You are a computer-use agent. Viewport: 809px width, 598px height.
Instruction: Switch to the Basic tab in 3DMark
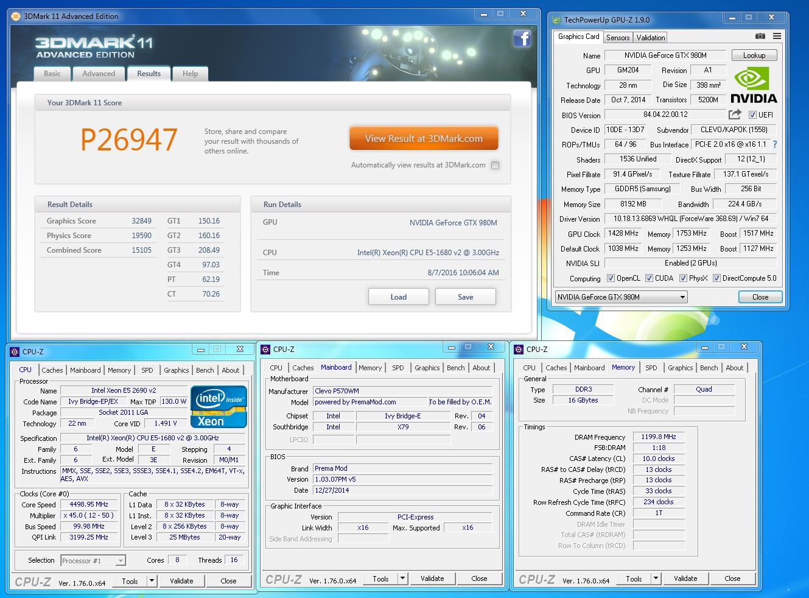(x=52, y=74)
